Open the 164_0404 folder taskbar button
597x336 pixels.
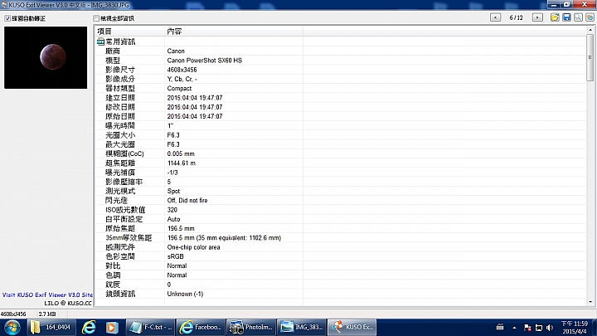[x=51, y=327]
